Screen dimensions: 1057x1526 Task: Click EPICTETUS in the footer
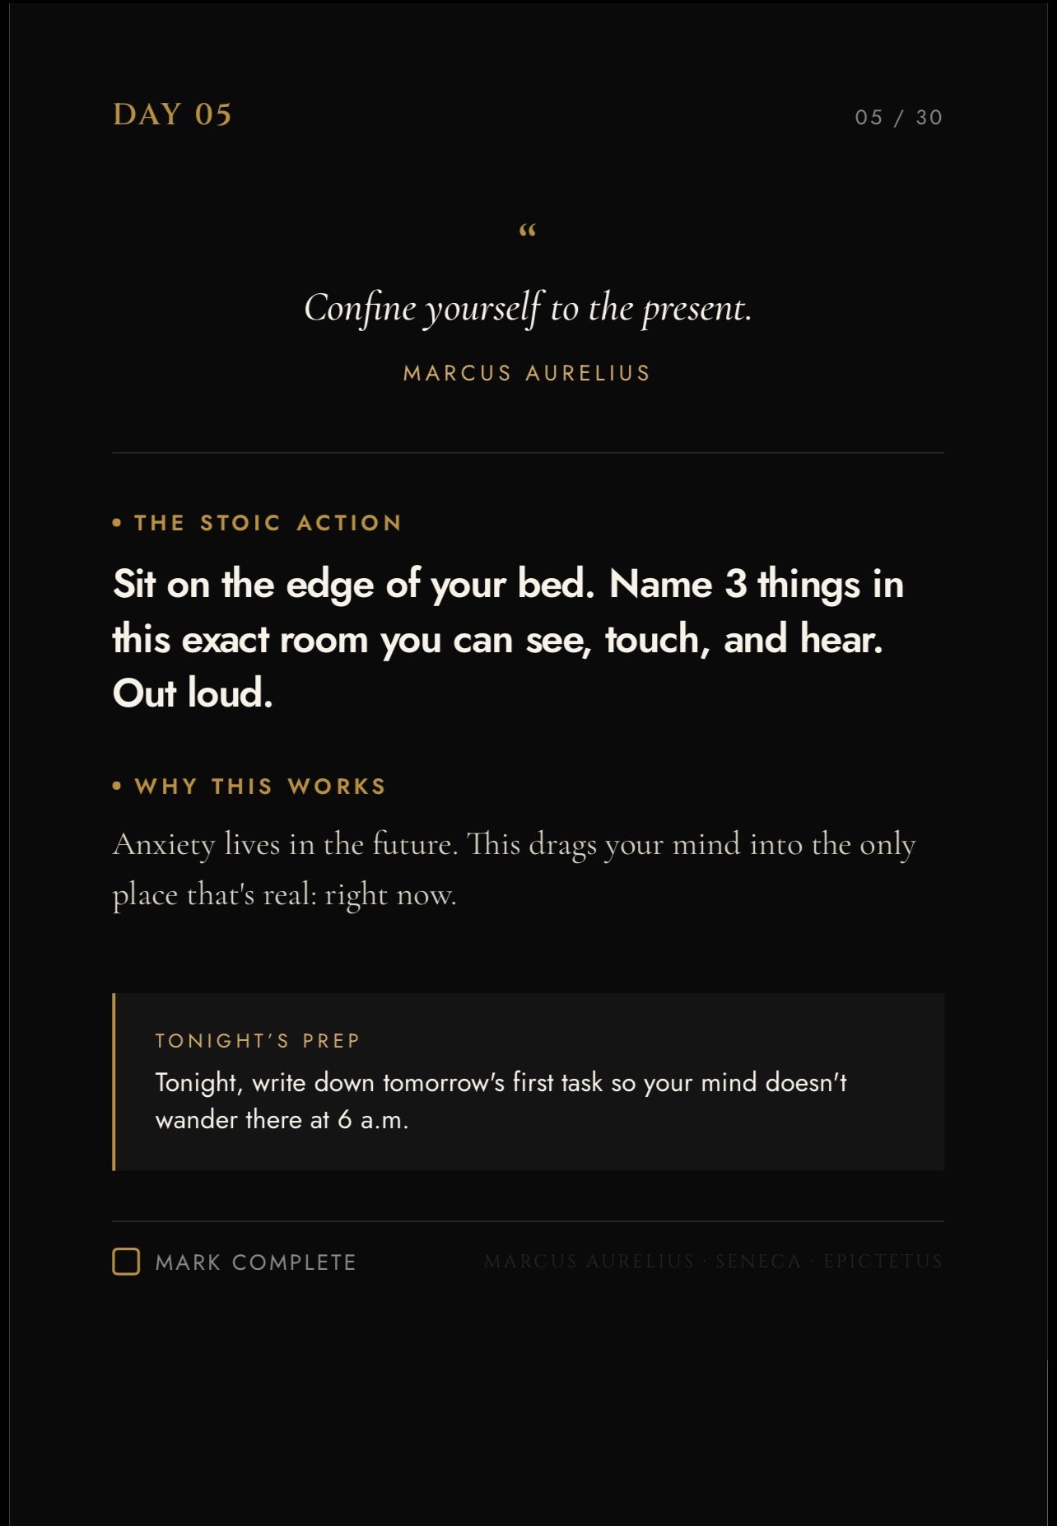point(883,1262)
